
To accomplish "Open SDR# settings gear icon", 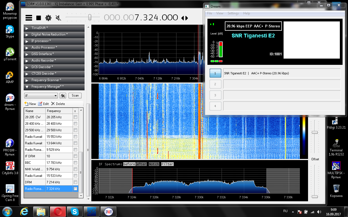I will (48, 18).
